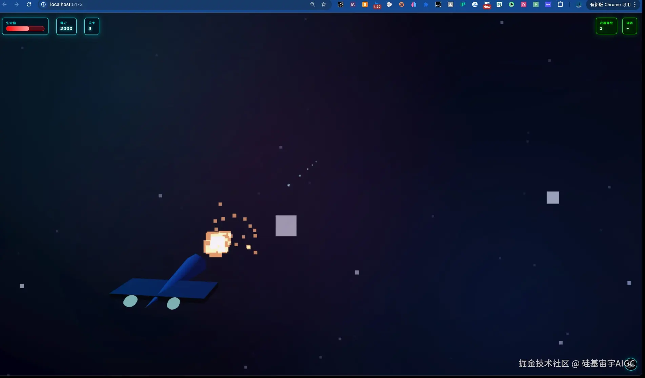
Task: Click the site information icon beside localhost
Action: [43, 4]
